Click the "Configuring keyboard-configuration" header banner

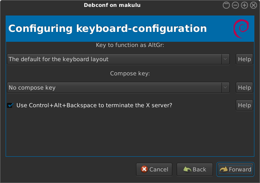[x=108, y=29]
